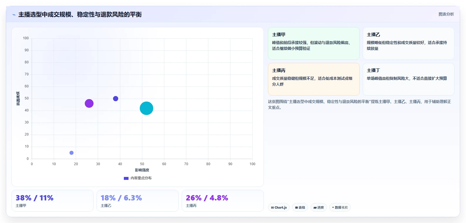This screenshot has width=466, height=223.
Task: Click the 38% / 11% metric value
Action: pos(35,198)
